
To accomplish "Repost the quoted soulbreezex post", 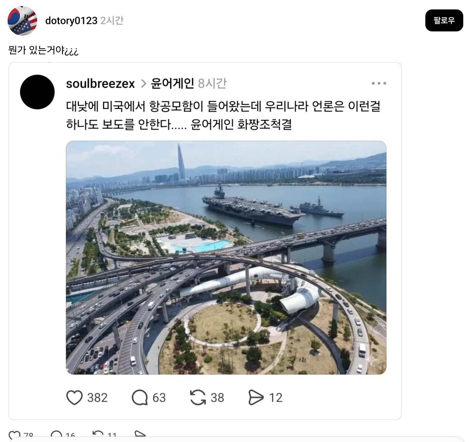I will [198, 397].
